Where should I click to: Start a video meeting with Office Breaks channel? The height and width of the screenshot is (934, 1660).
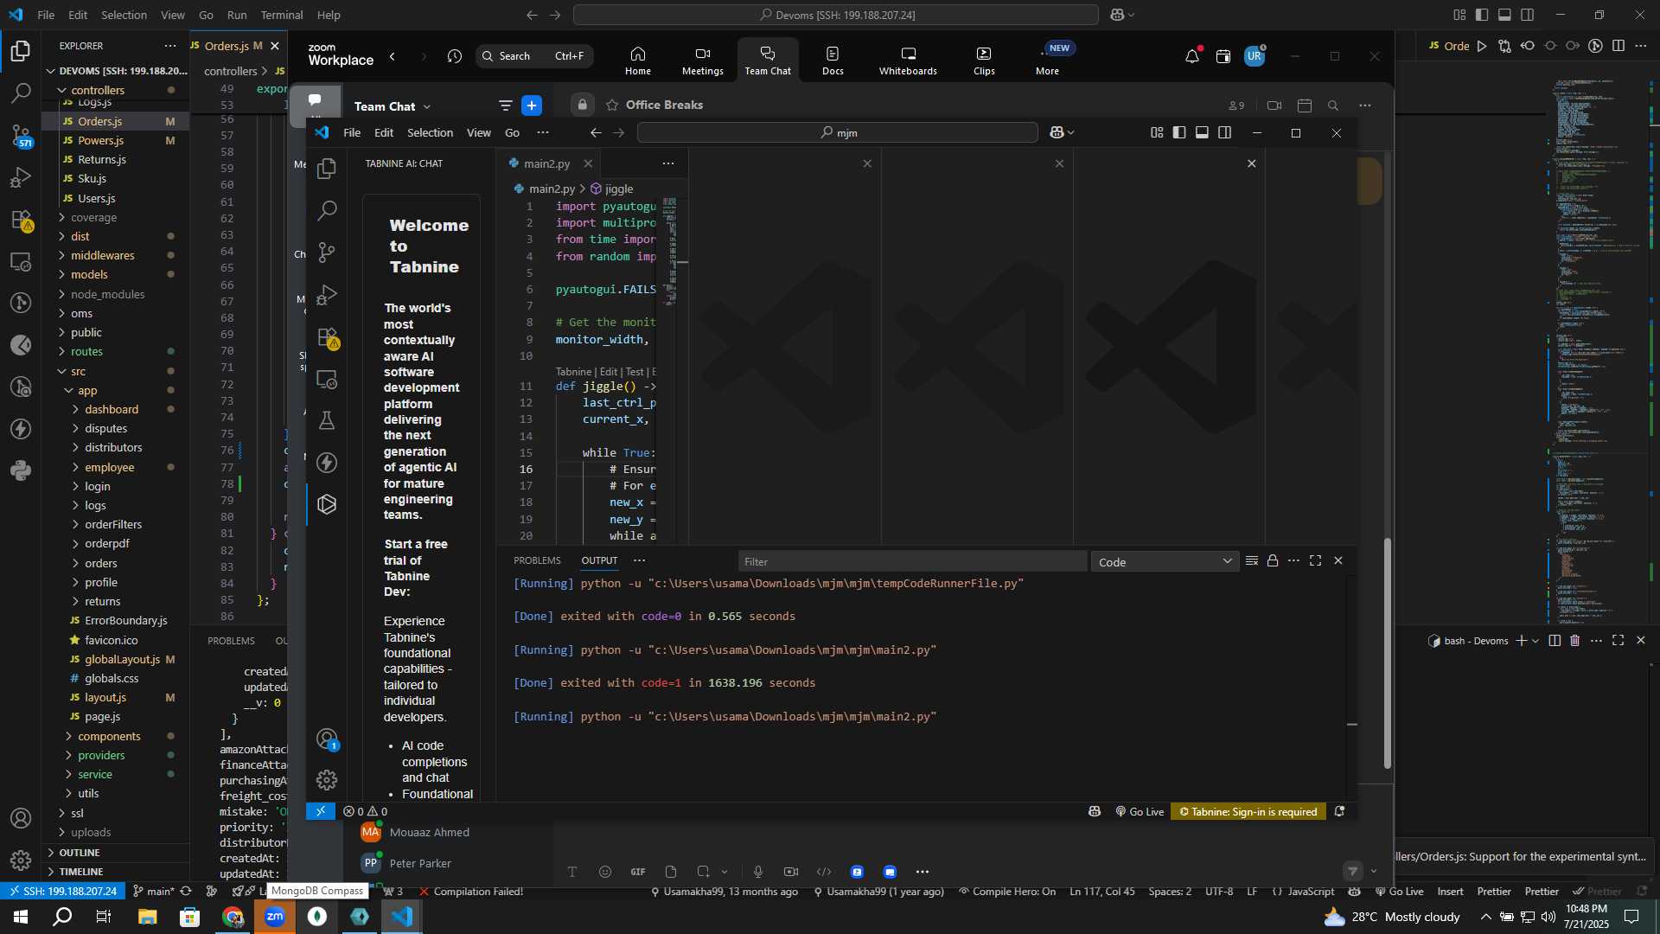(1274, 106)
